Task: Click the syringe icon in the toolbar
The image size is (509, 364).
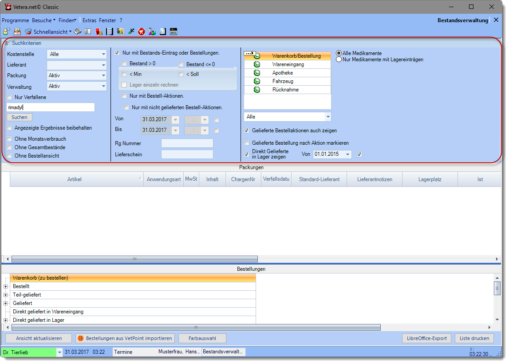Action: coord(131,32)
